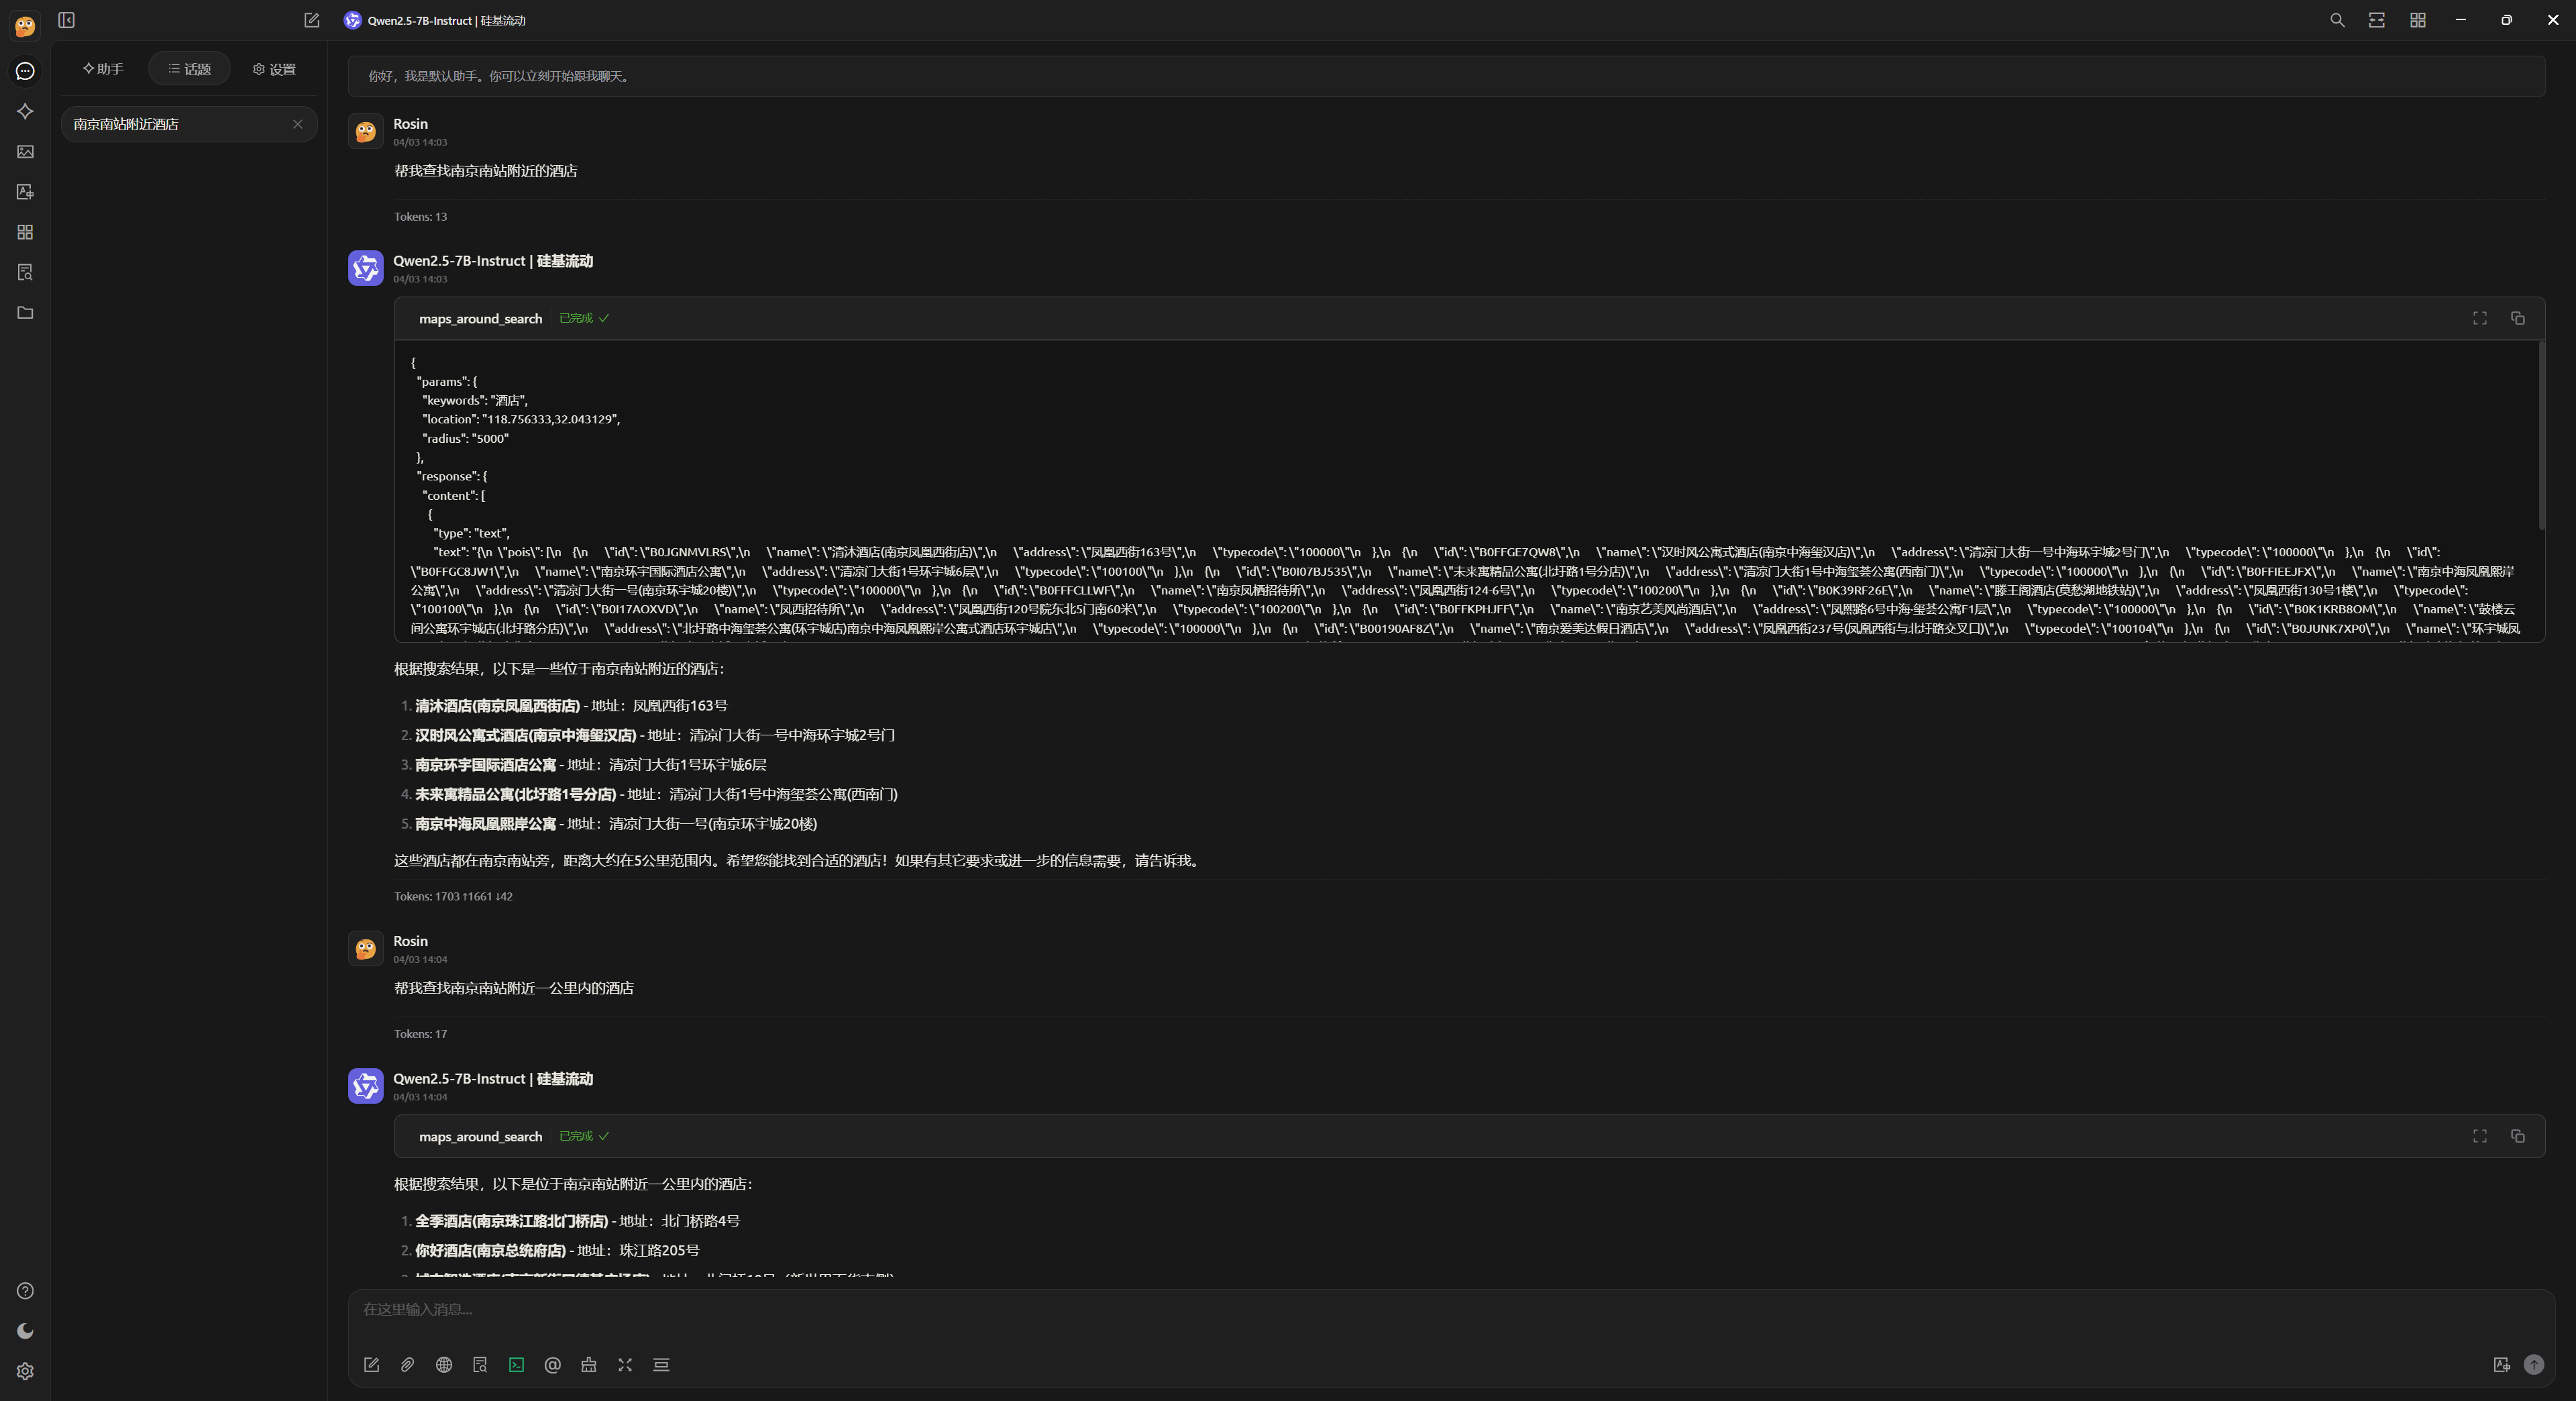Click the attachment paperclip icon
Viewport: 2576px width, 1401px height.
coord(407,1365)
